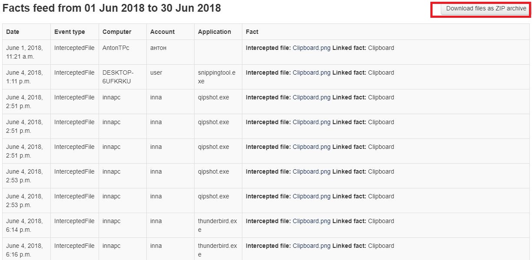532x260 pixels.
Task: Click the Fact column header
Action: [252, 32]
